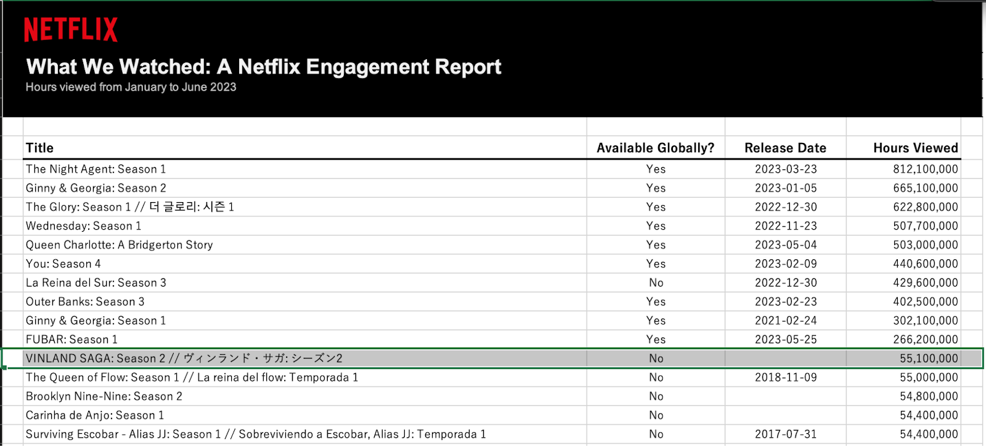Select the empty release date cell for VINLAND SAGA
Viewport: 986px width, 446px height.
[786, 359]
